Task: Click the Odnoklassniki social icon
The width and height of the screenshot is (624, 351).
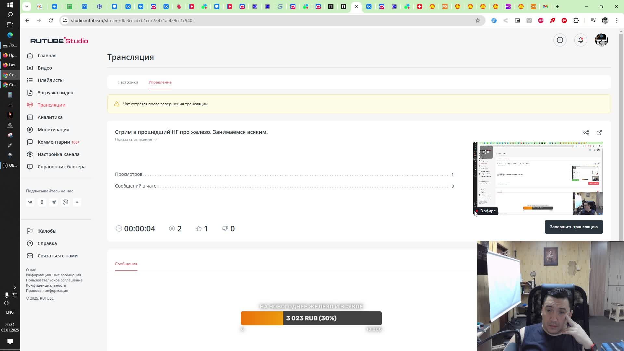Action: click(42, 202)
